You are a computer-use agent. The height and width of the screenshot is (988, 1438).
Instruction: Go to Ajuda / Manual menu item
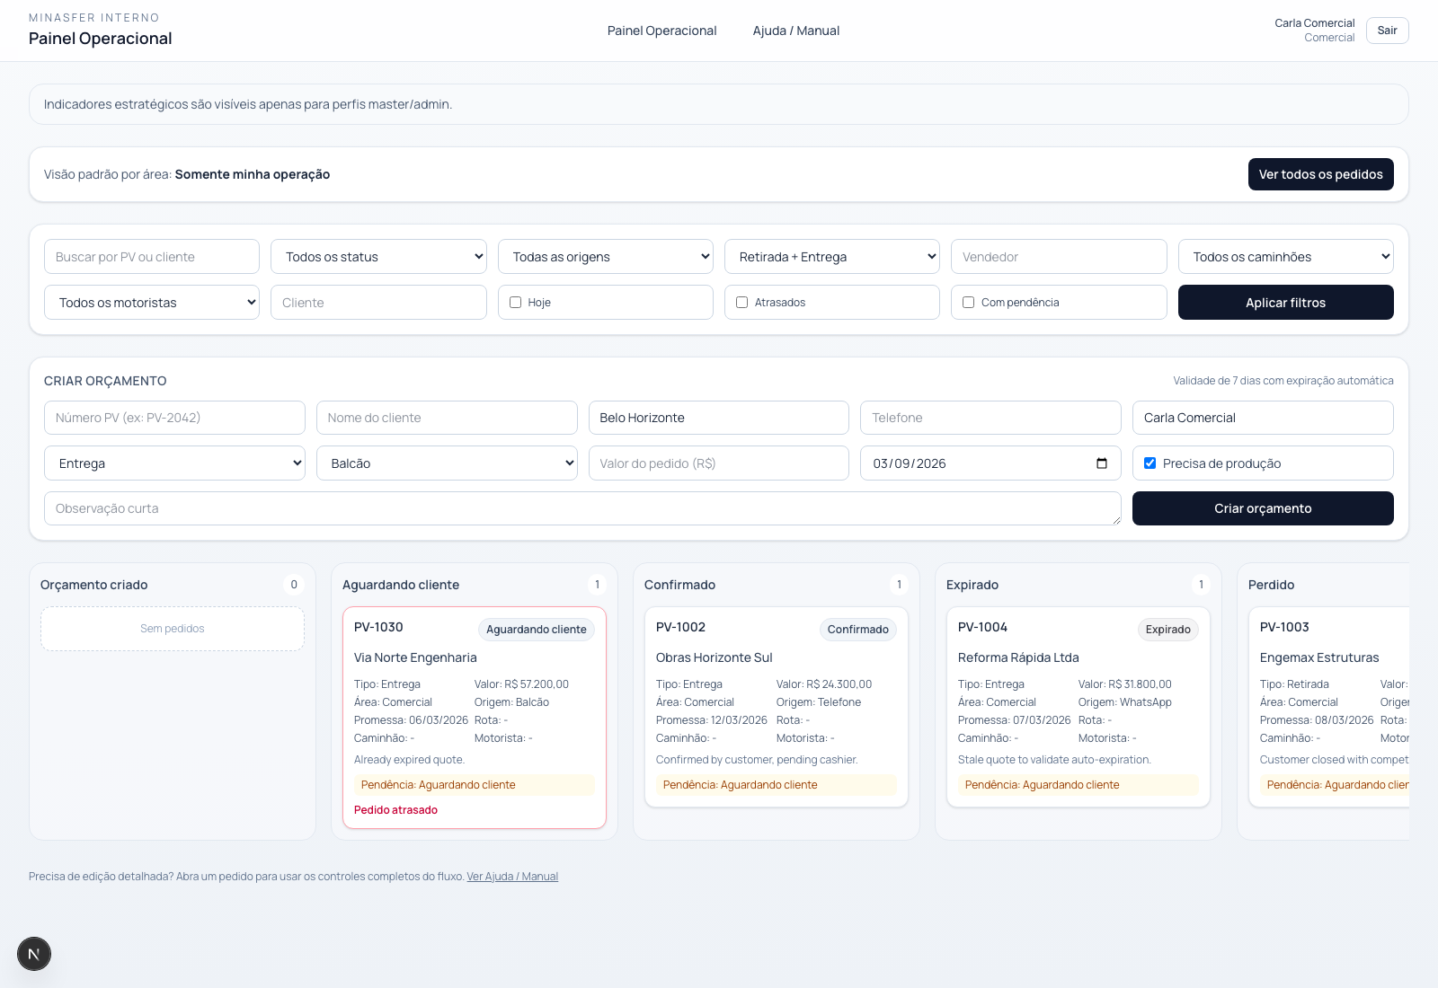tap(795, 31)
